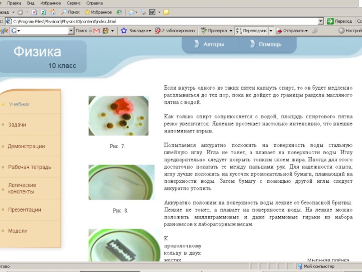The image size is (362, 272).
Task: Open the Mail button dropdown arrow
Action: pyautogui.click(x=136, y=12)
